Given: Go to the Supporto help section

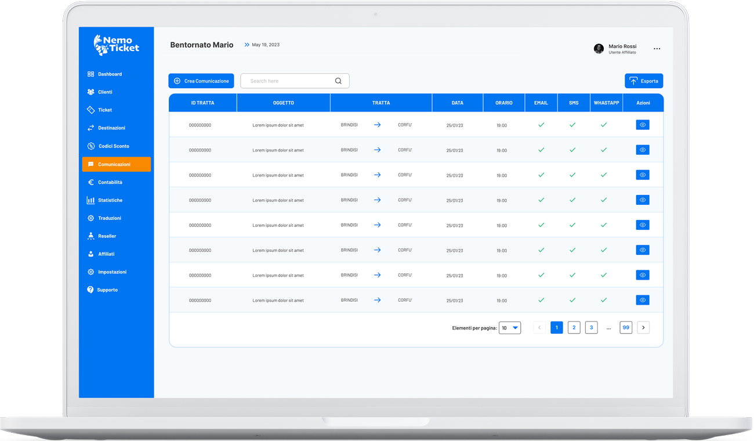Looking at the screenshot, I should point(107,290).
